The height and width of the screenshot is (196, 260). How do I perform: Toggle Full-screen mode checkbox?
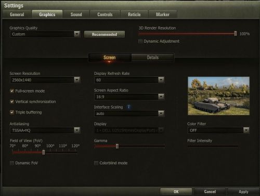pos(12,91)
